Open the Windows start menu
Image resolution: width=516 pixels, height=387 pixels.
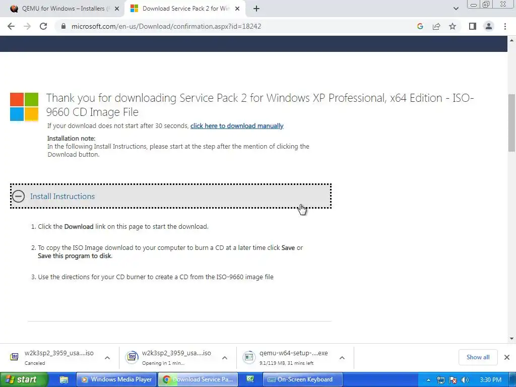(24, 379)
